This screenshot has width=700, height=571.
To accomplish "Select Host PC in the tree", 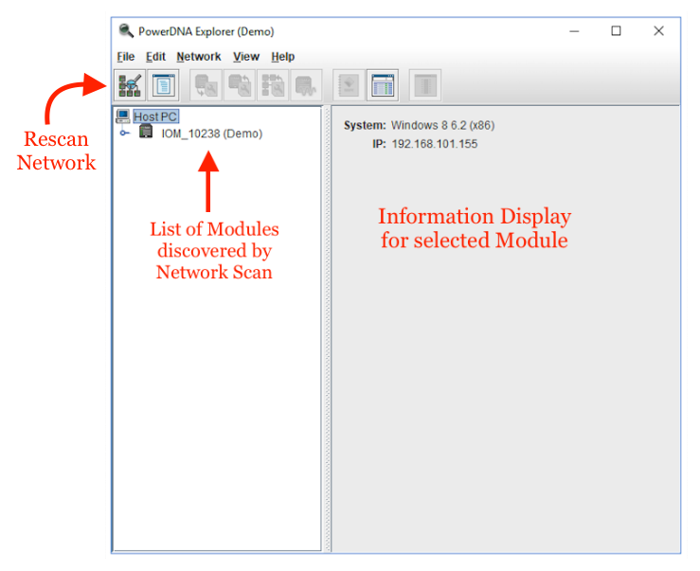I will pyautogui.click(x=155, y=116).
